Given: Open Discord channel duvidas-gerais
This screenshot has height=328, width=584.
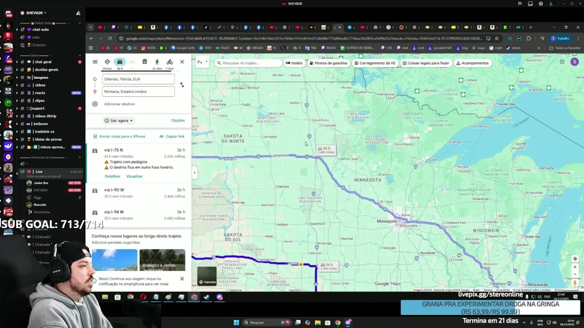Looking at the screenshot, I should 50,70.
